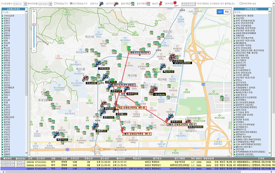Click the 바른치킨[경인교대점] label on map

(125, 85)
